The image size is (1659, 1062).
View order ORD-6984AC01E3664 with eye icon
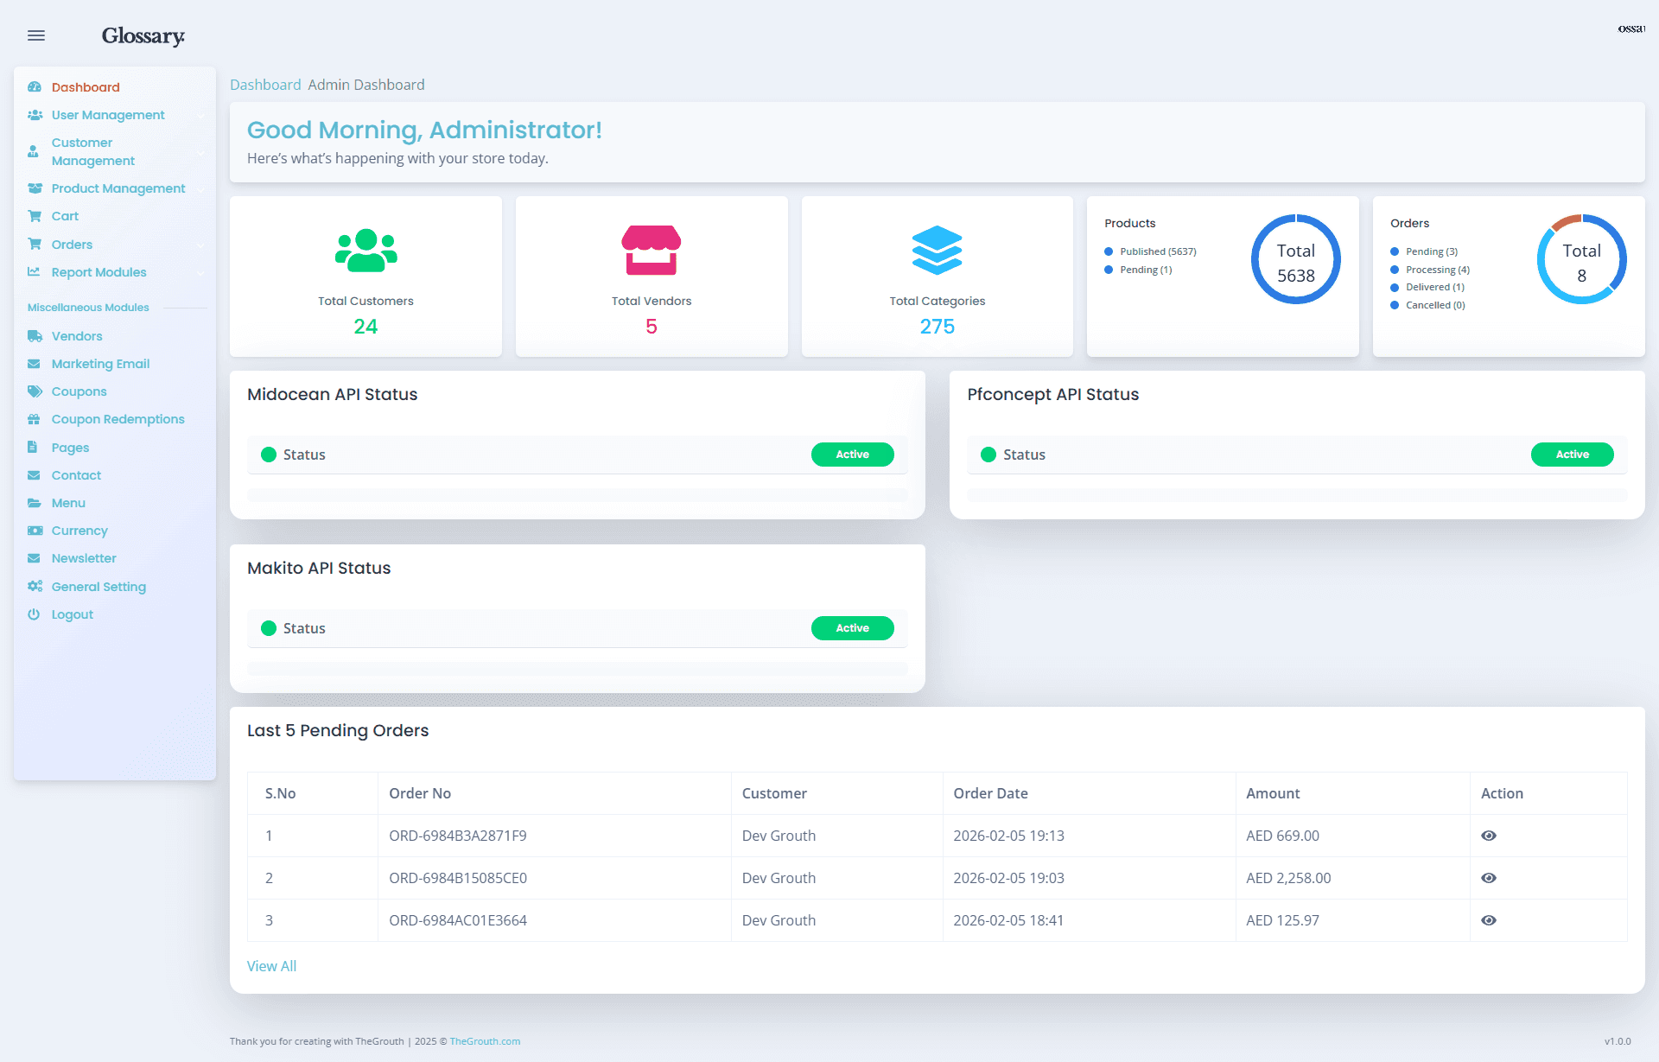(1489, 920)
